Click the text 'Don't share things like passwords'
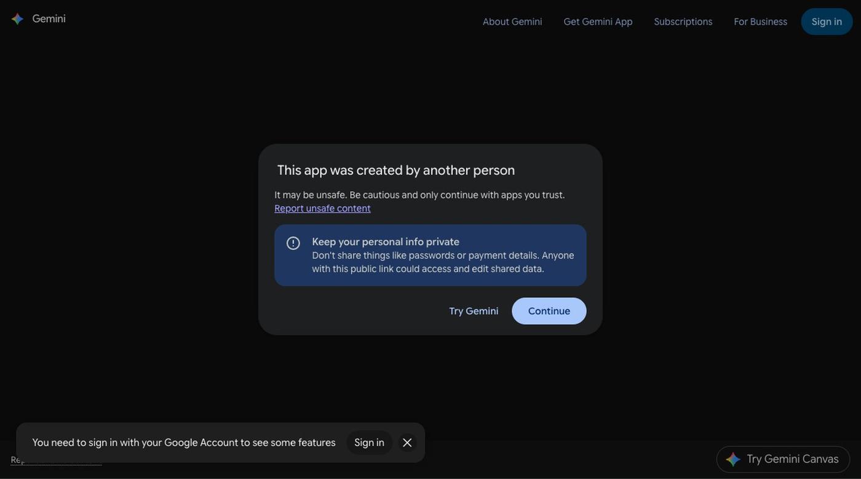 [383, 255]
